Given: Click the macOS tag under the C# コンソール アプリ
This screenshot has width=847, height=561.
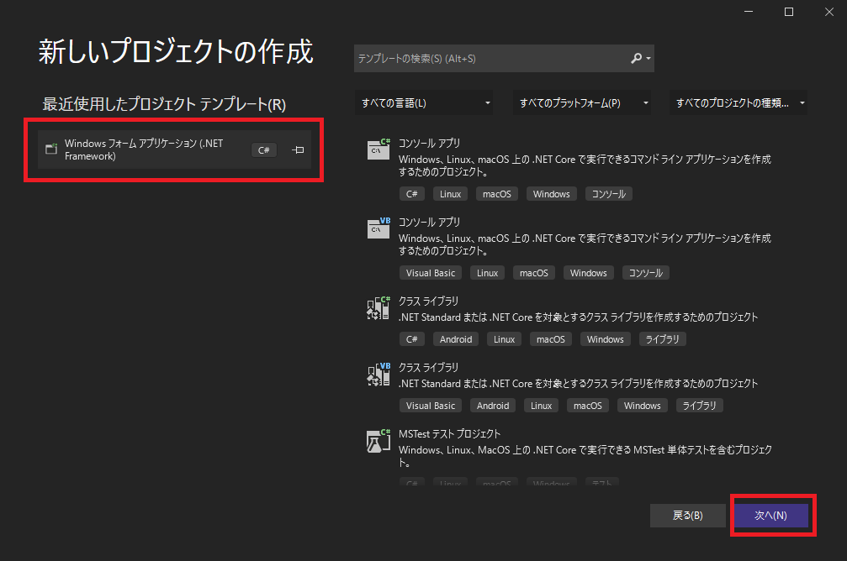Looking at the screenshot, I should click(x=497, y=194).
